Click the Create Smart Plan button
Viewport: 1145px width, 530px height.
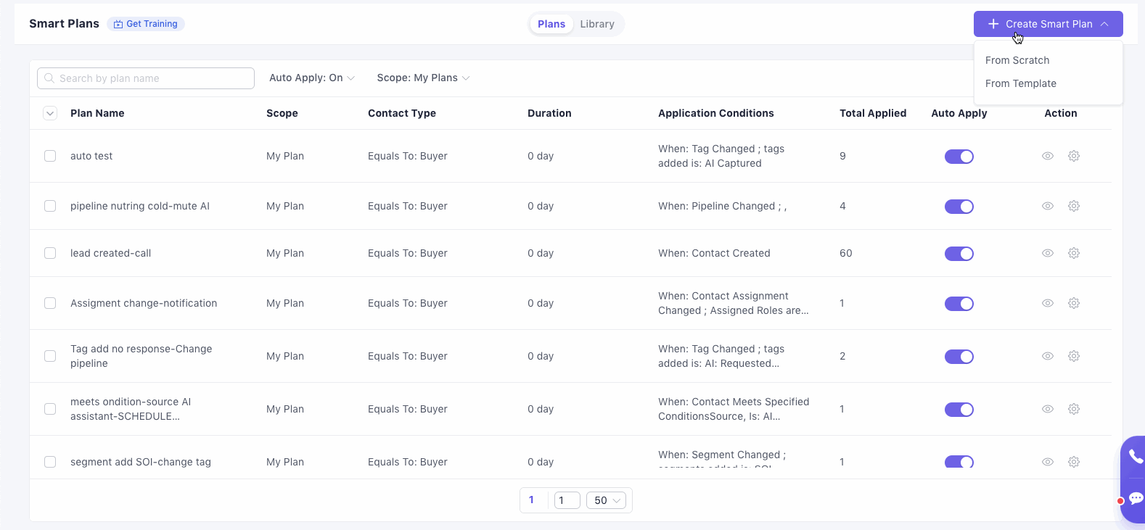1048,24
